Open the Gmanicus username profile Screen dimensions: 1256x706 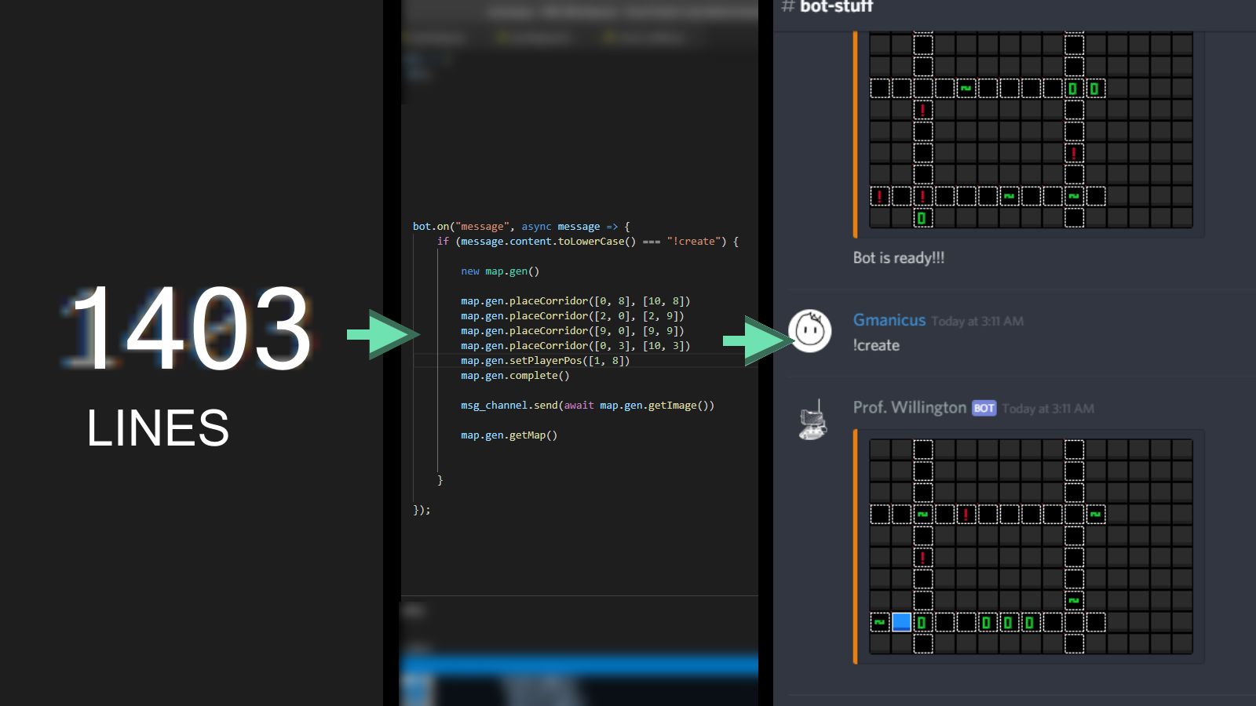889,320
